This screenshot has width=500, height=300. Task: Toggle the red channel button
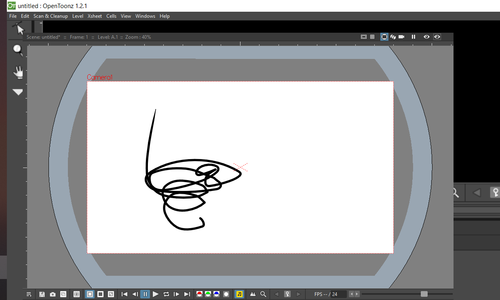pos(199,294)
